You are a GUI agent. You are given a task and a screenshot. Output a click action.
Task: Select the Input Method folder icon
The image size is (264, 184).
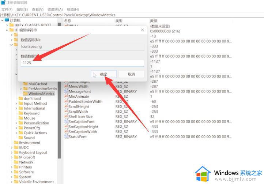[21, 103]
